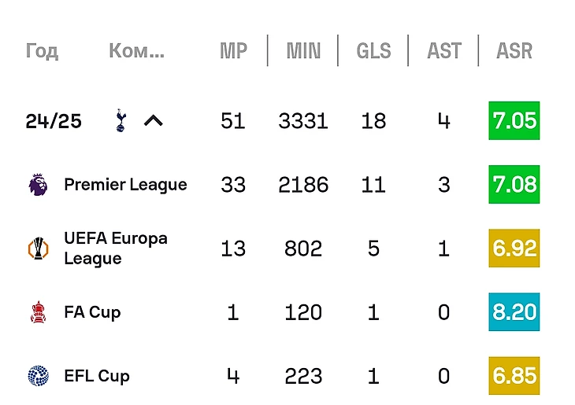This screenshot has height=405, width=575.
Task: Click the Год column header
Action: tap(42, 51)
